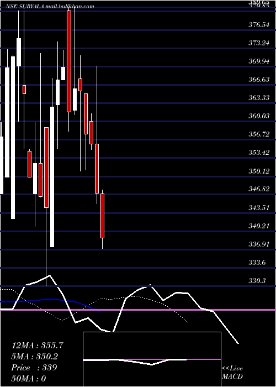This screenshot has height=387, width=276.
Task: Select the 356.72 price axis label
Action: point(259,135)
